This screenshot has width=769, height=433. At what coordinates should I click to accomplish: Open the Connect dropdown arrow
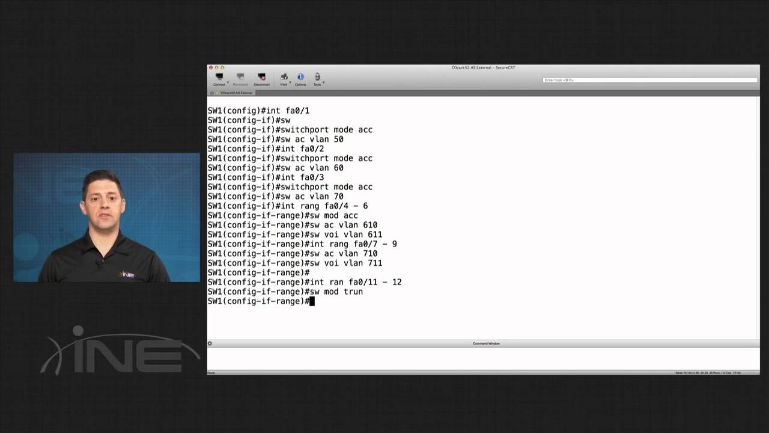click(x=228, y=82)
